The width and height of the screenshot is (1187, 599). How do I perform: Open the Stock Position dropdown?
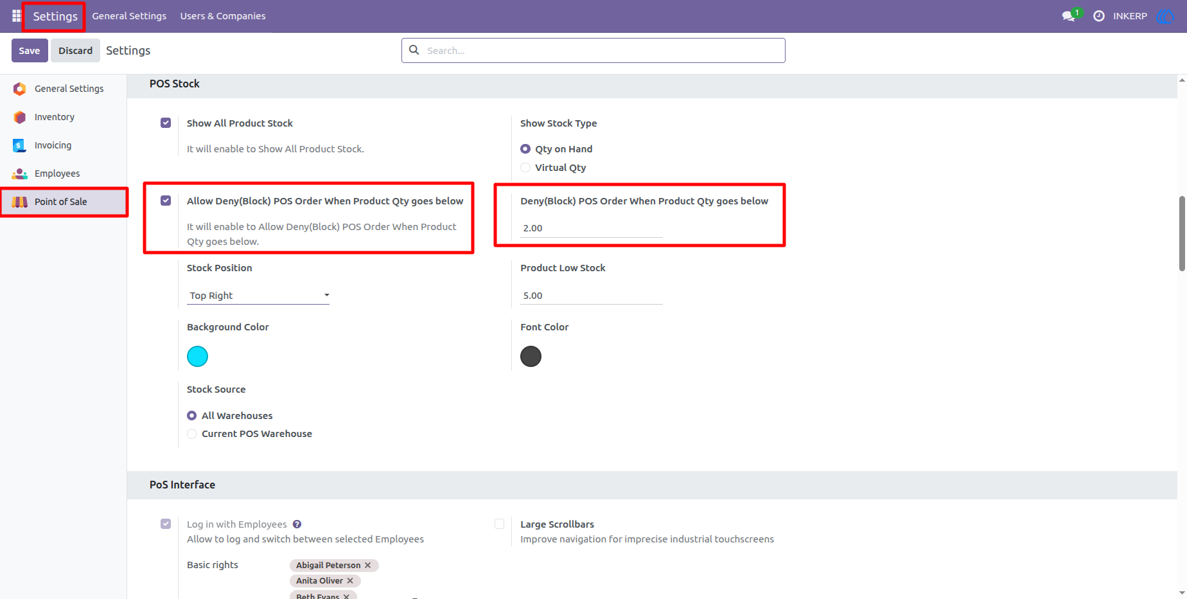[x=258, y=296]
